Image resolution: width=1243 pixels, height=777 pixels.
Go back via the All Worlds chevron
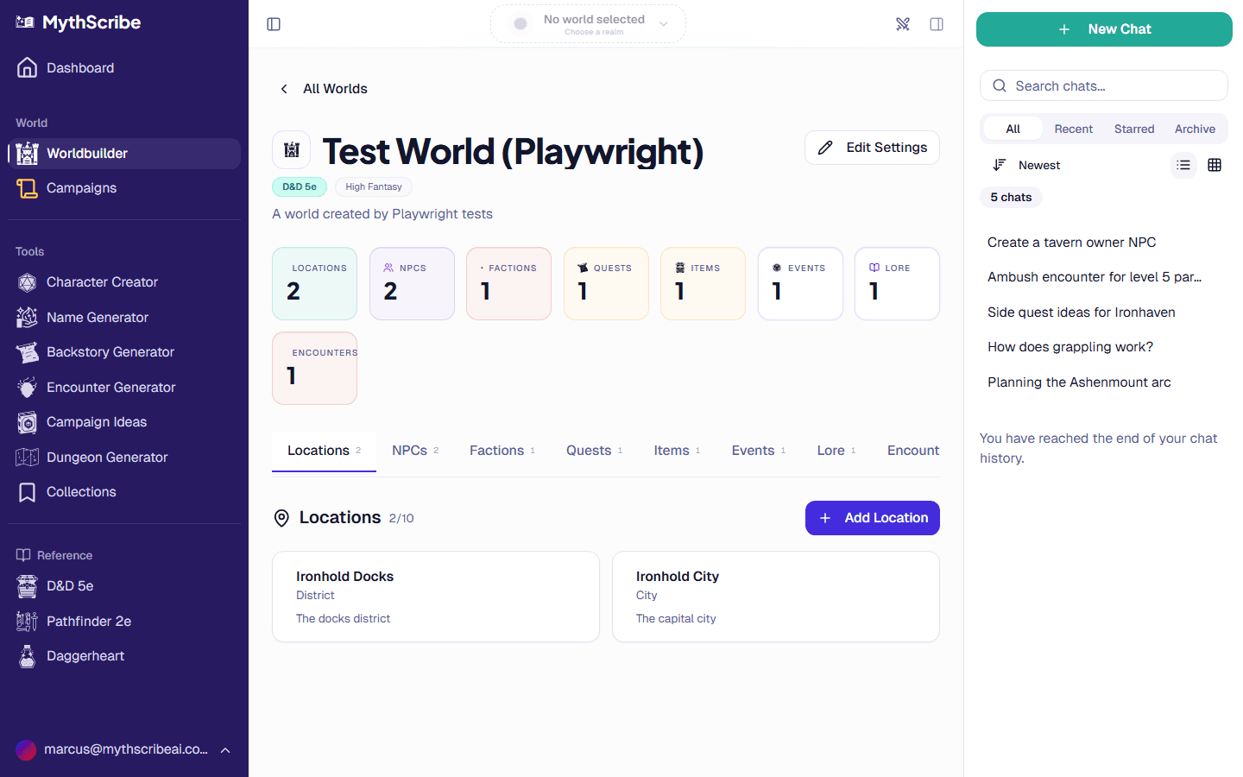284,88
